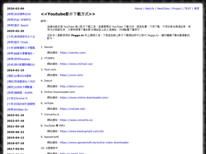Select list item heading 1. Savieo
206x154 pixels.
click(x=47, y=47)
